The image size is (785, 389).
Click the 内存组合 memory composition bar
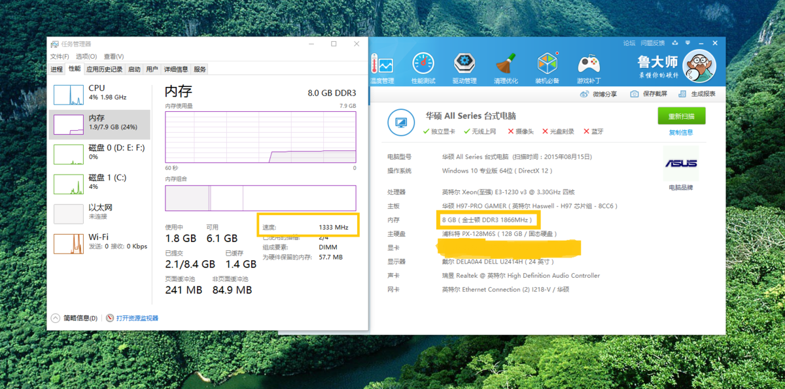260,198
